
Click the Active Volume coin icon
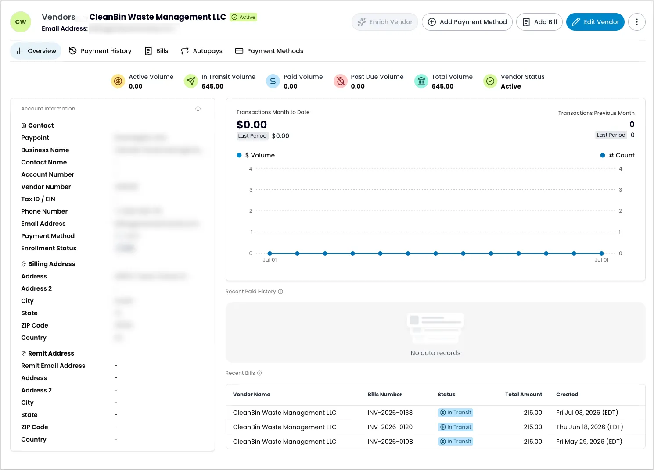pyautogui.click(x=118, y=81)
